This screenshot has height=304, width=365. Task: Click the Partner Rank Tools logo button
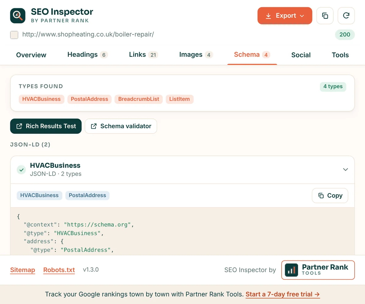(318, 270)
